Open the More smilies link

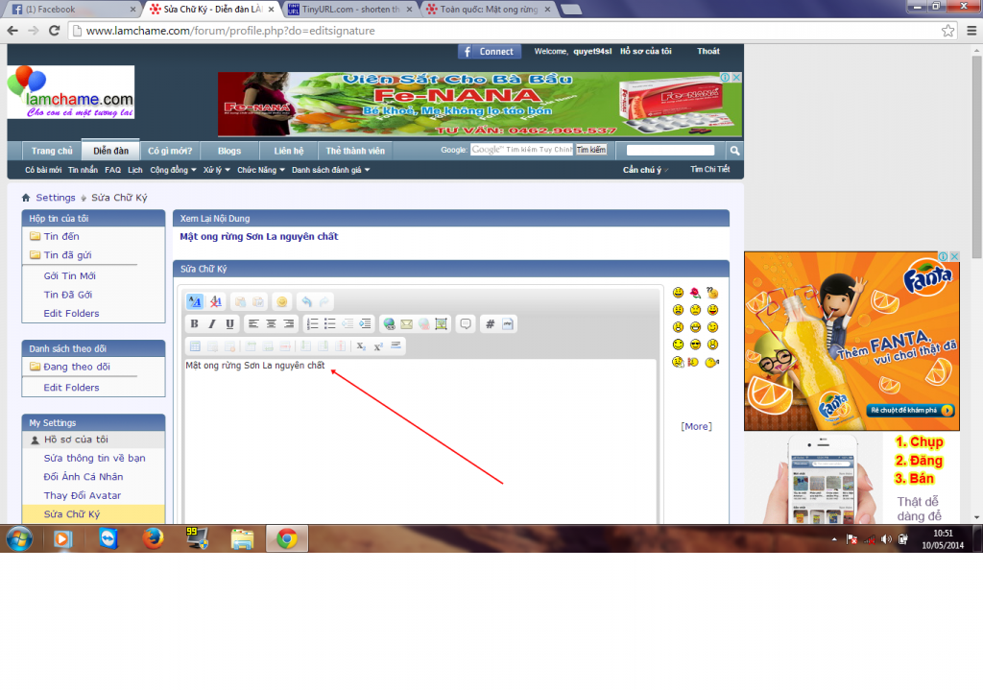click(696, 426)
